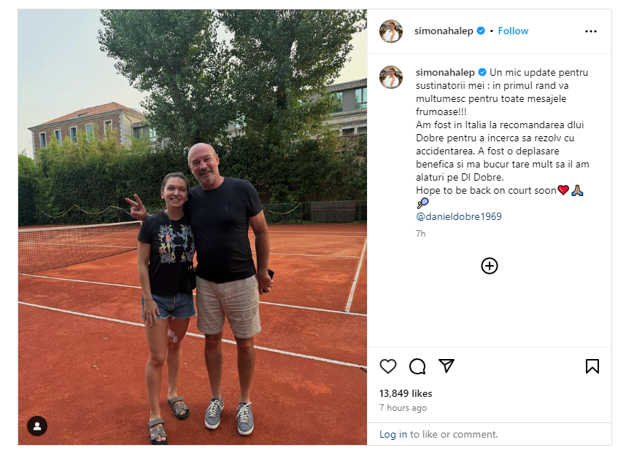Screen dimensions: 626x461
Task: Open the @danieldobre1969 mention link
Action: click(459, 216)
